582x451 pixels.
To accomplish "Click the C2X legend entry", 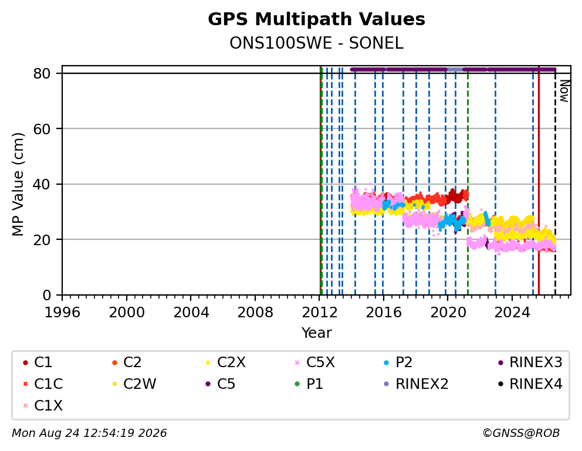I will tap(226, 362).
